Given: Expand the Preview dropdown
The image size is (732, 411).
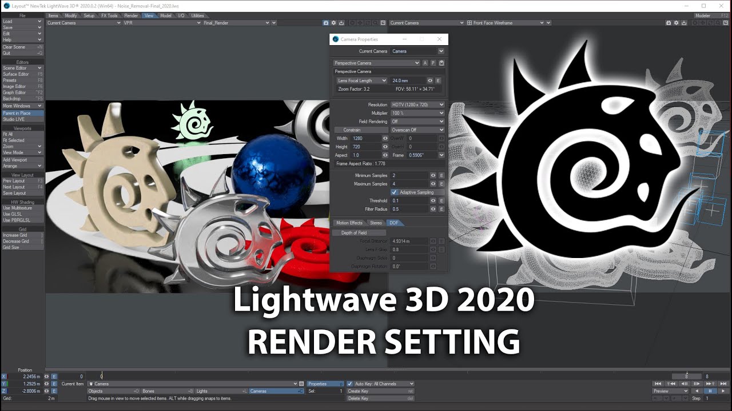Looking at the screenshot, I should (670, 391).
